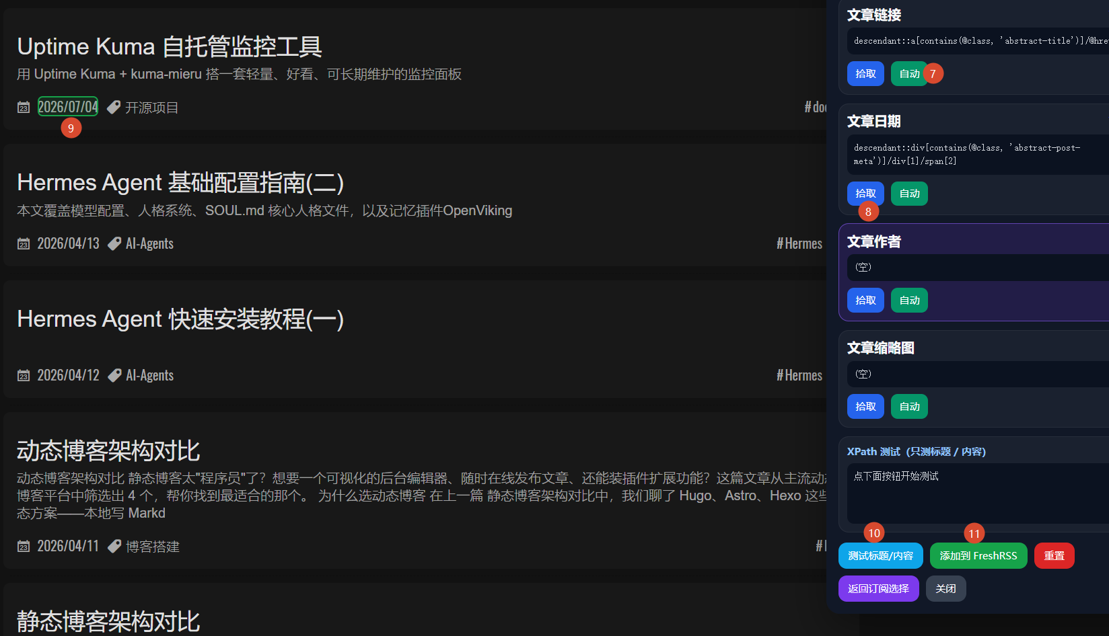This screenshot has width=1109, height=636.
Task: Click 添加到 FreshRSS button
Action: coord(978,555)
